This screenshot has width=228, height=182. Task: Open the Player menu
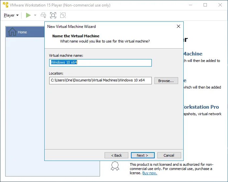pos(11,15)
